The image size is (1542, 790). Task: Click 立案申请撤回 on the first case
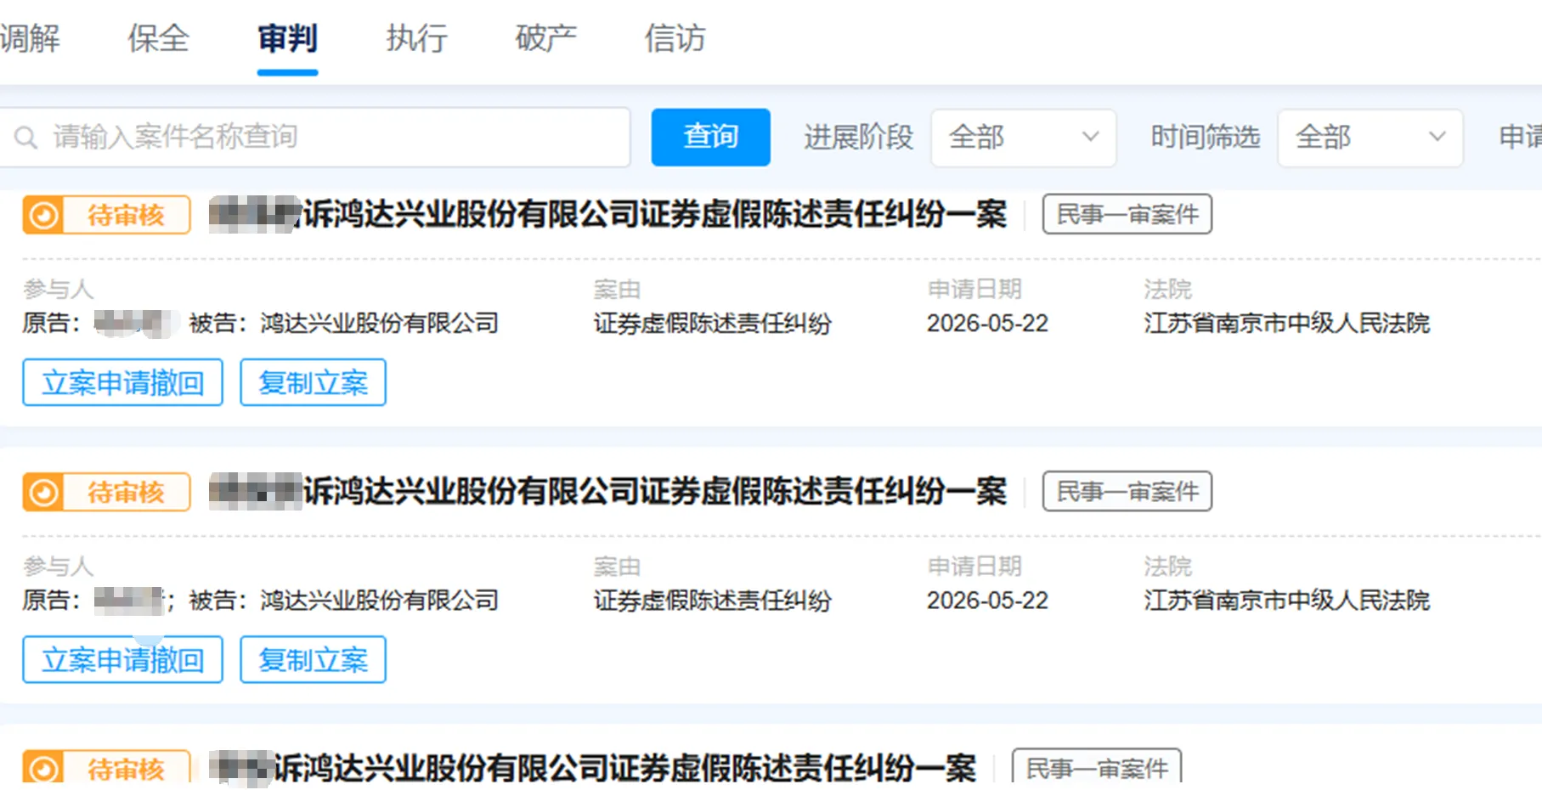click(122, 382)
